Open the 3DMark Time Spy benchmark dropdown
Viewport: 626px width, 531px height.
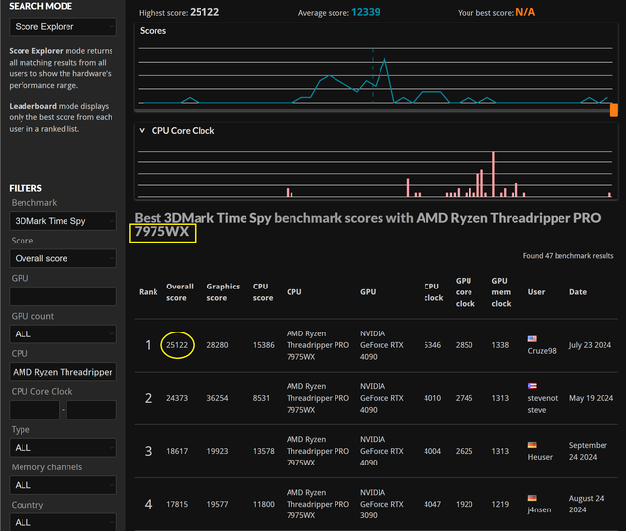click(63, 221)
